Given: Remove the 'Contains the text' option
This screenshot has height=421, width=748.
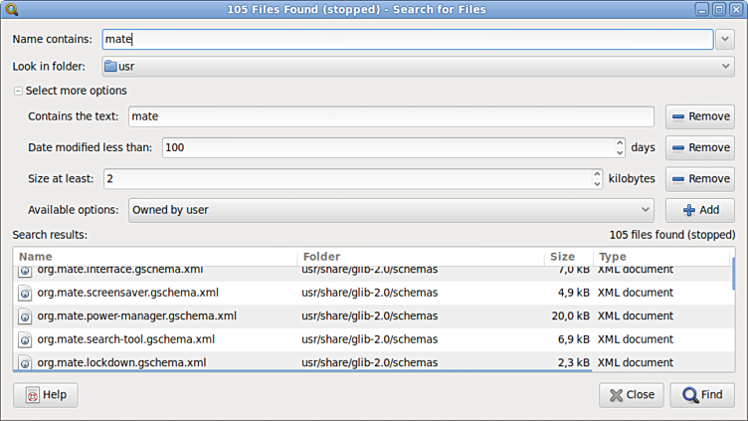Looking at the screenshot, I should pos(699,116).
